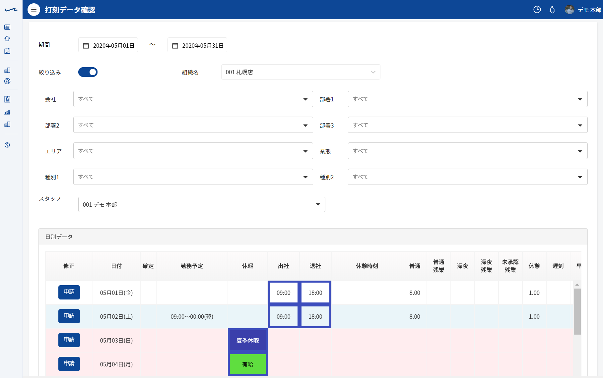This screenshot has width=603, height=378.
Task: Click calendar icon of start date
Action: tap(86, 46)
